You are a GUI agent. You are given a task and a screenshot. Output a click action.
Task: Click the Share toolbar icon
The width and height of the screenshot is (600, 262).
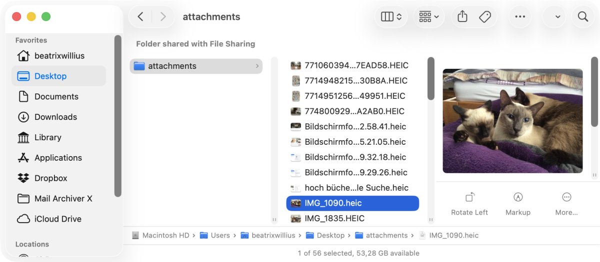pos(462,16)
